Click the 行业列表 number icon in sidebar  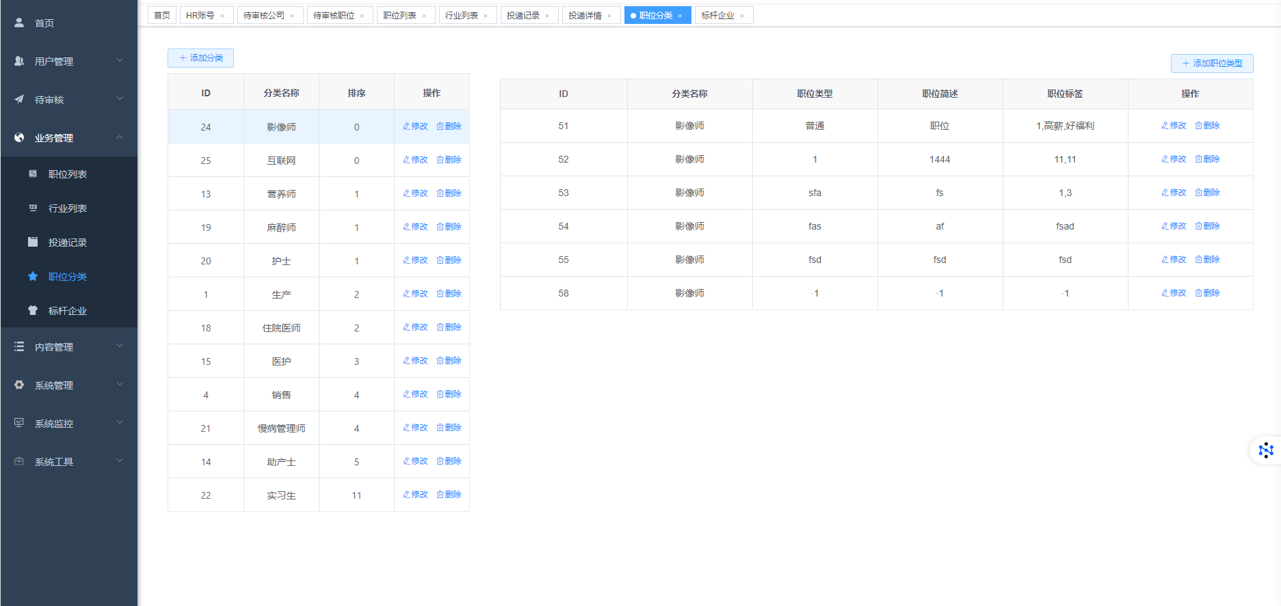[x=33, y=208]
